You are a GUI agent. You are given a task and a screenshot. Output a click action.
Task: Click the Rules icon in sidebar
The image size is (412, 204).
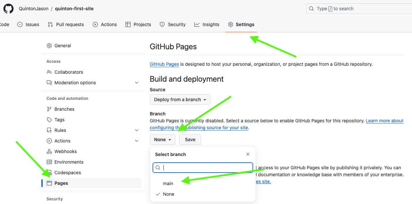pyautogui.click(x=49, y=130)
